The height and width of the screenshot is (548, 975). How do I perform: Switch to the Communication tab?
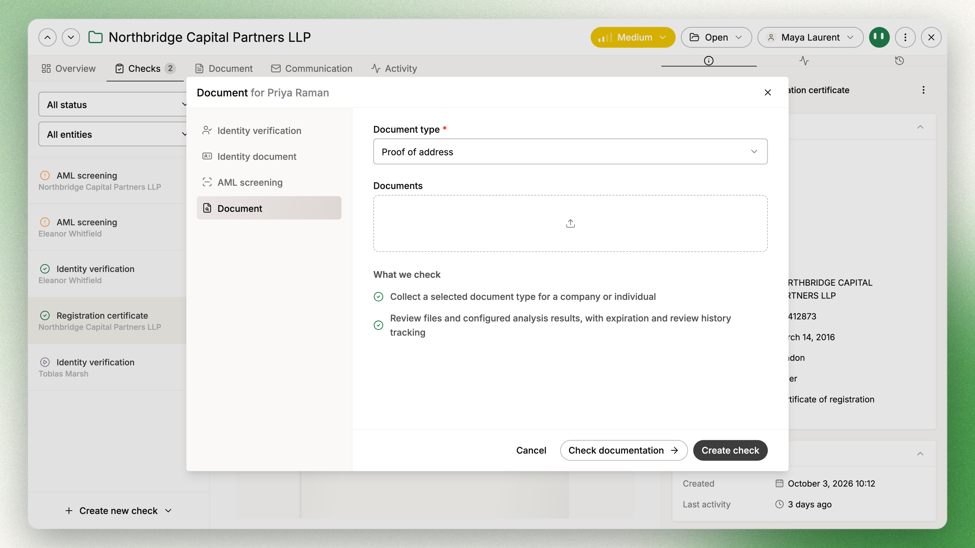click(312, 68)
